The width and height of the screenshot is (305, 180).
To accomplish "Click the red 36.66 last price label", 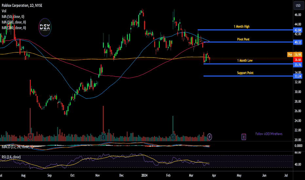I will [x=297, y=60].
